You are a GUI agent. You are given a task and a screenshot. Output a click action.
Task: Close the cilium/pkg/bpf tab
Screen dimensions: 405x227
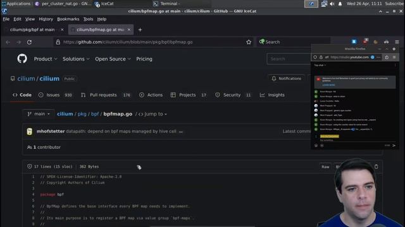62,30
